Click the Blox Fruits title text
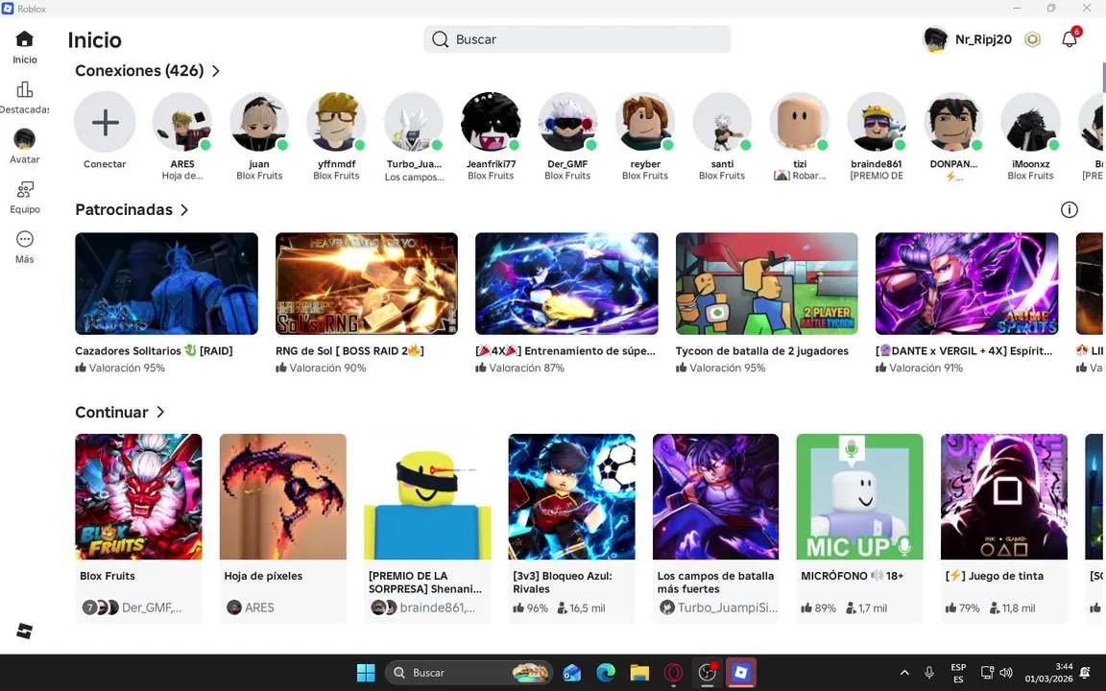The height and width of the screenshot is (691, 1106). (x=108, y=576)
